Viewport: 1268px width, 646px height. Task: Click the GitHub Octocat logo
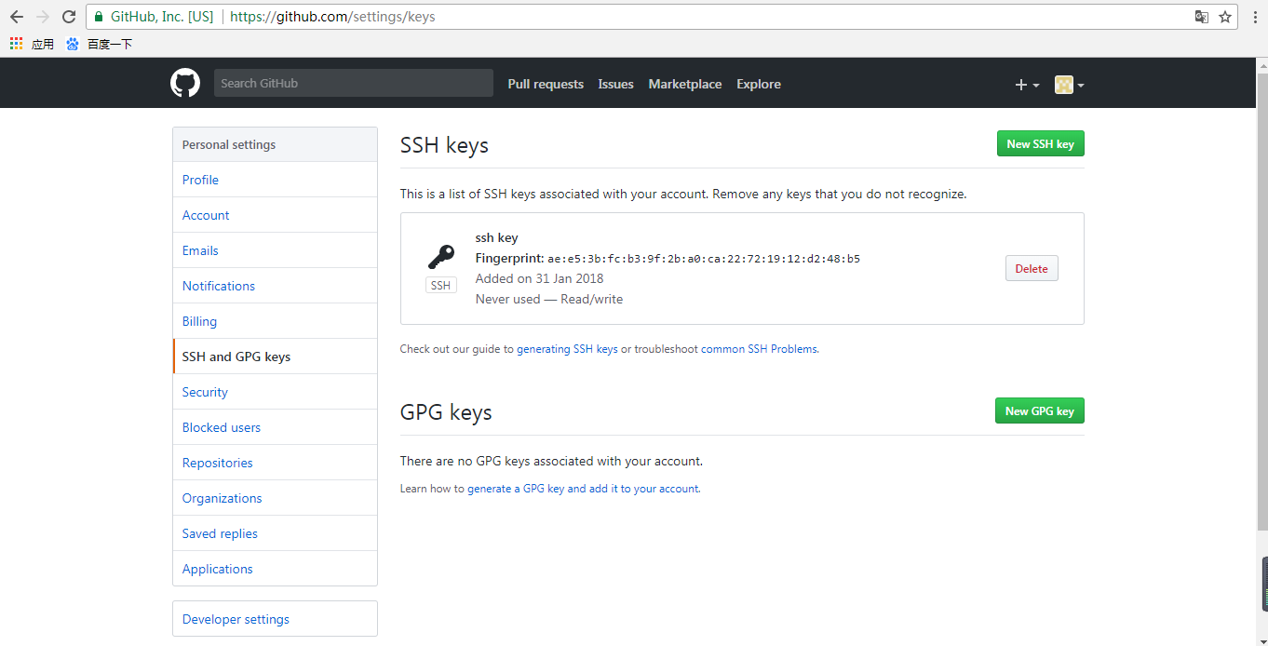(185, 83)
